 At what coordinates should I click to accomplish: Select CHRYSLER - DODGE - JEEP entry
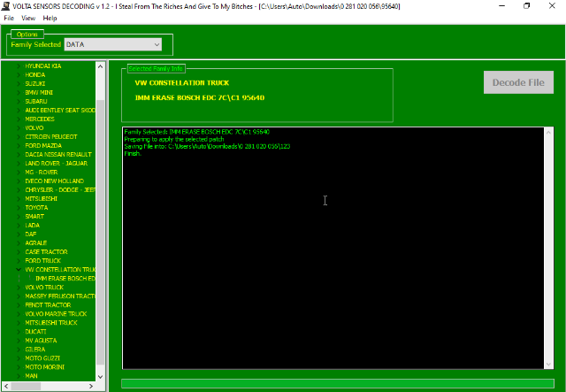[60, 190]
